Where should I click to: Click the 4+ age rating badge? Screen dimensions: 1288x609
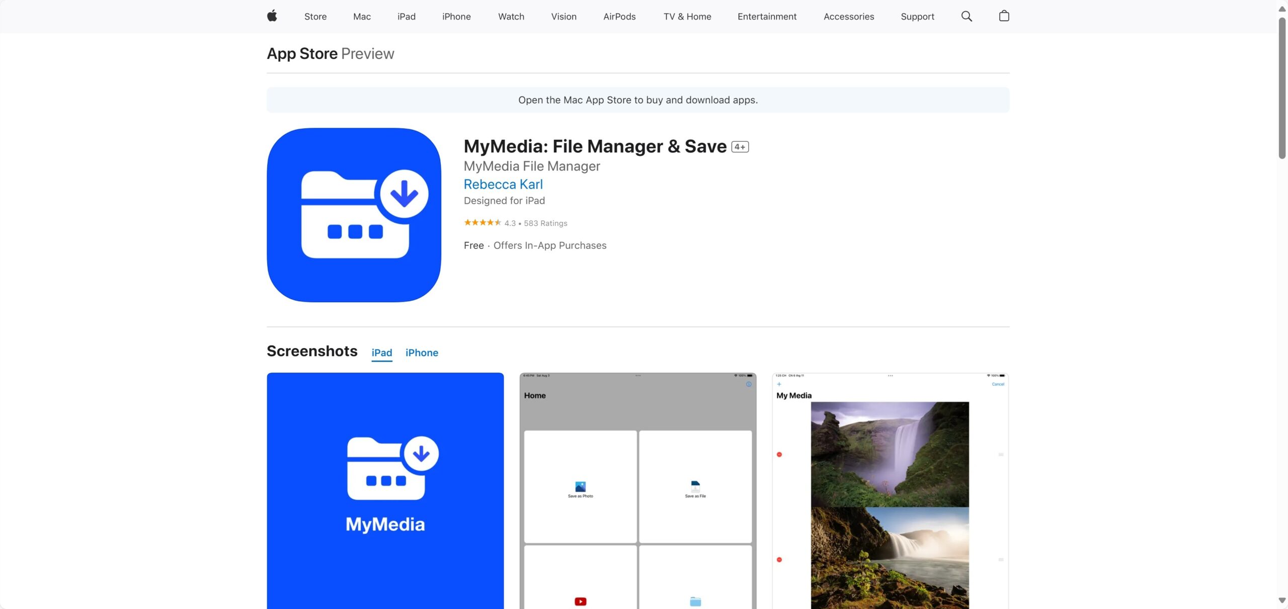coord(740,147)
